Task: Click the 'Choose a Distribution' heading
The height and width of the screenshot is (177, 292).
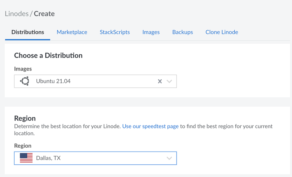Action: click(x=48, y=55)
